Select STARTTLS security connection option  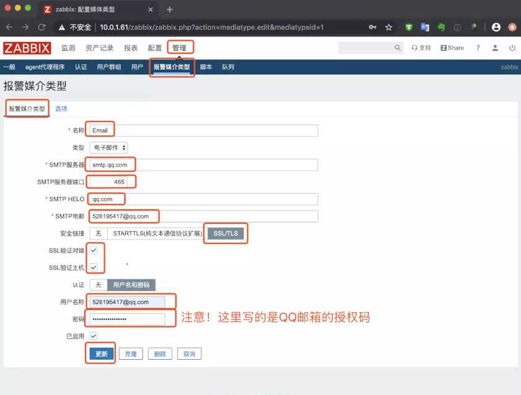tap(157, 233)
